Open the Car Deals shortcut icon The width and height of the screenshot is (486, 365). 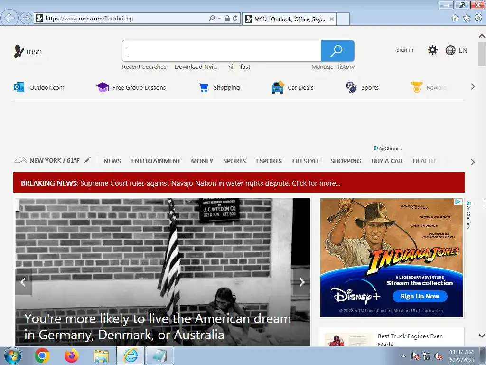click(x=278, y=87)
